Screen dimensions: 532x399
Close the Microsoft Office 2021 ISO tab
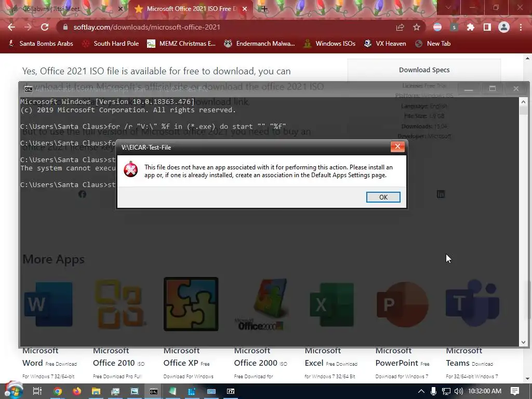(245, 9)
